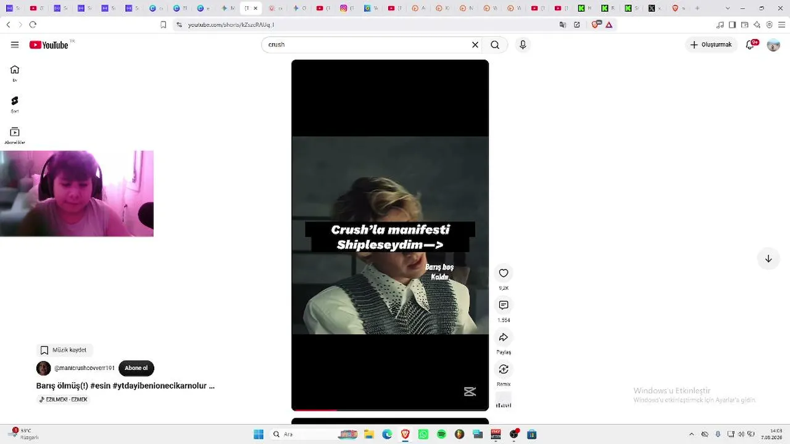This screenshot has width=790, height=444.
Task: Switch to the last tab with Brave icon
Action: [678, 8]
